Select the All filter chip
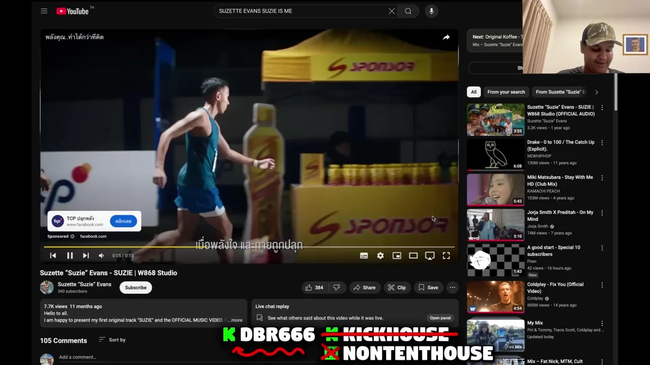 tap(474, 92)
